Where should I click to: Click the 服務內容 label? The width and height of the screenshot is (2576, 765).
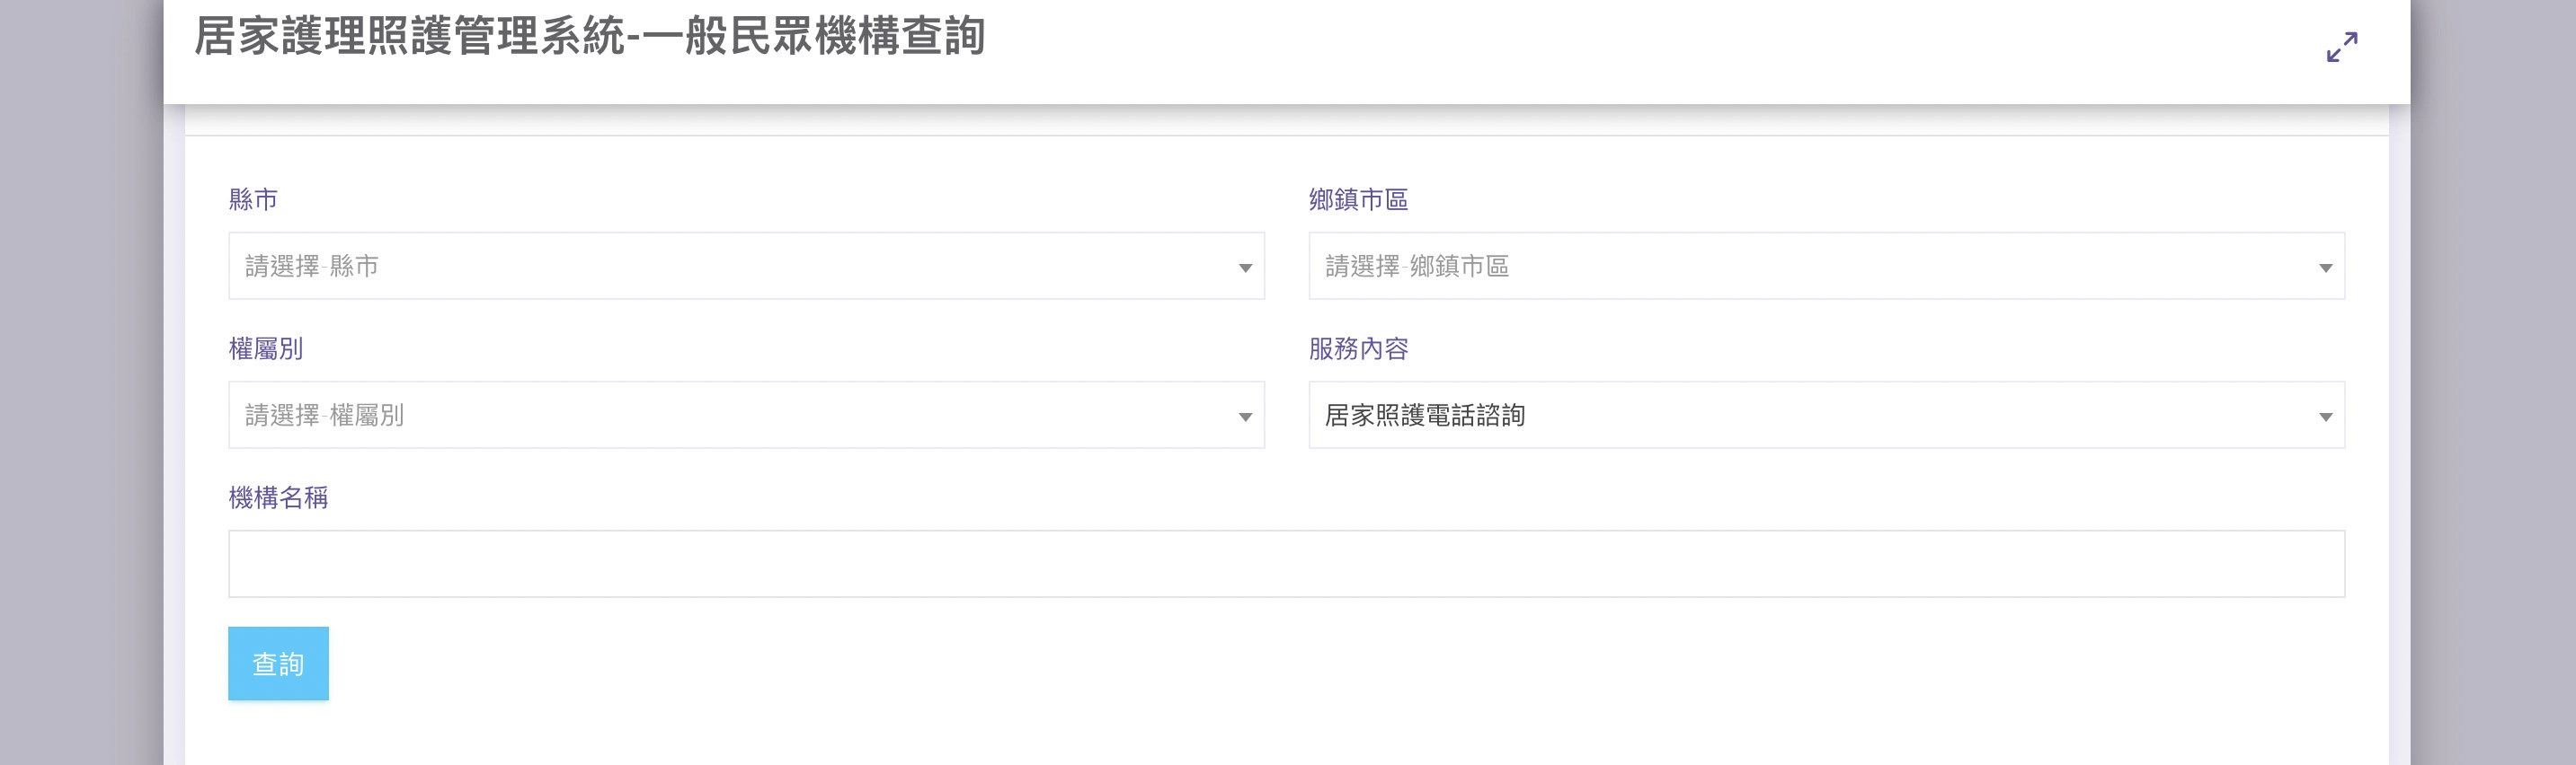click(1358, 348)
